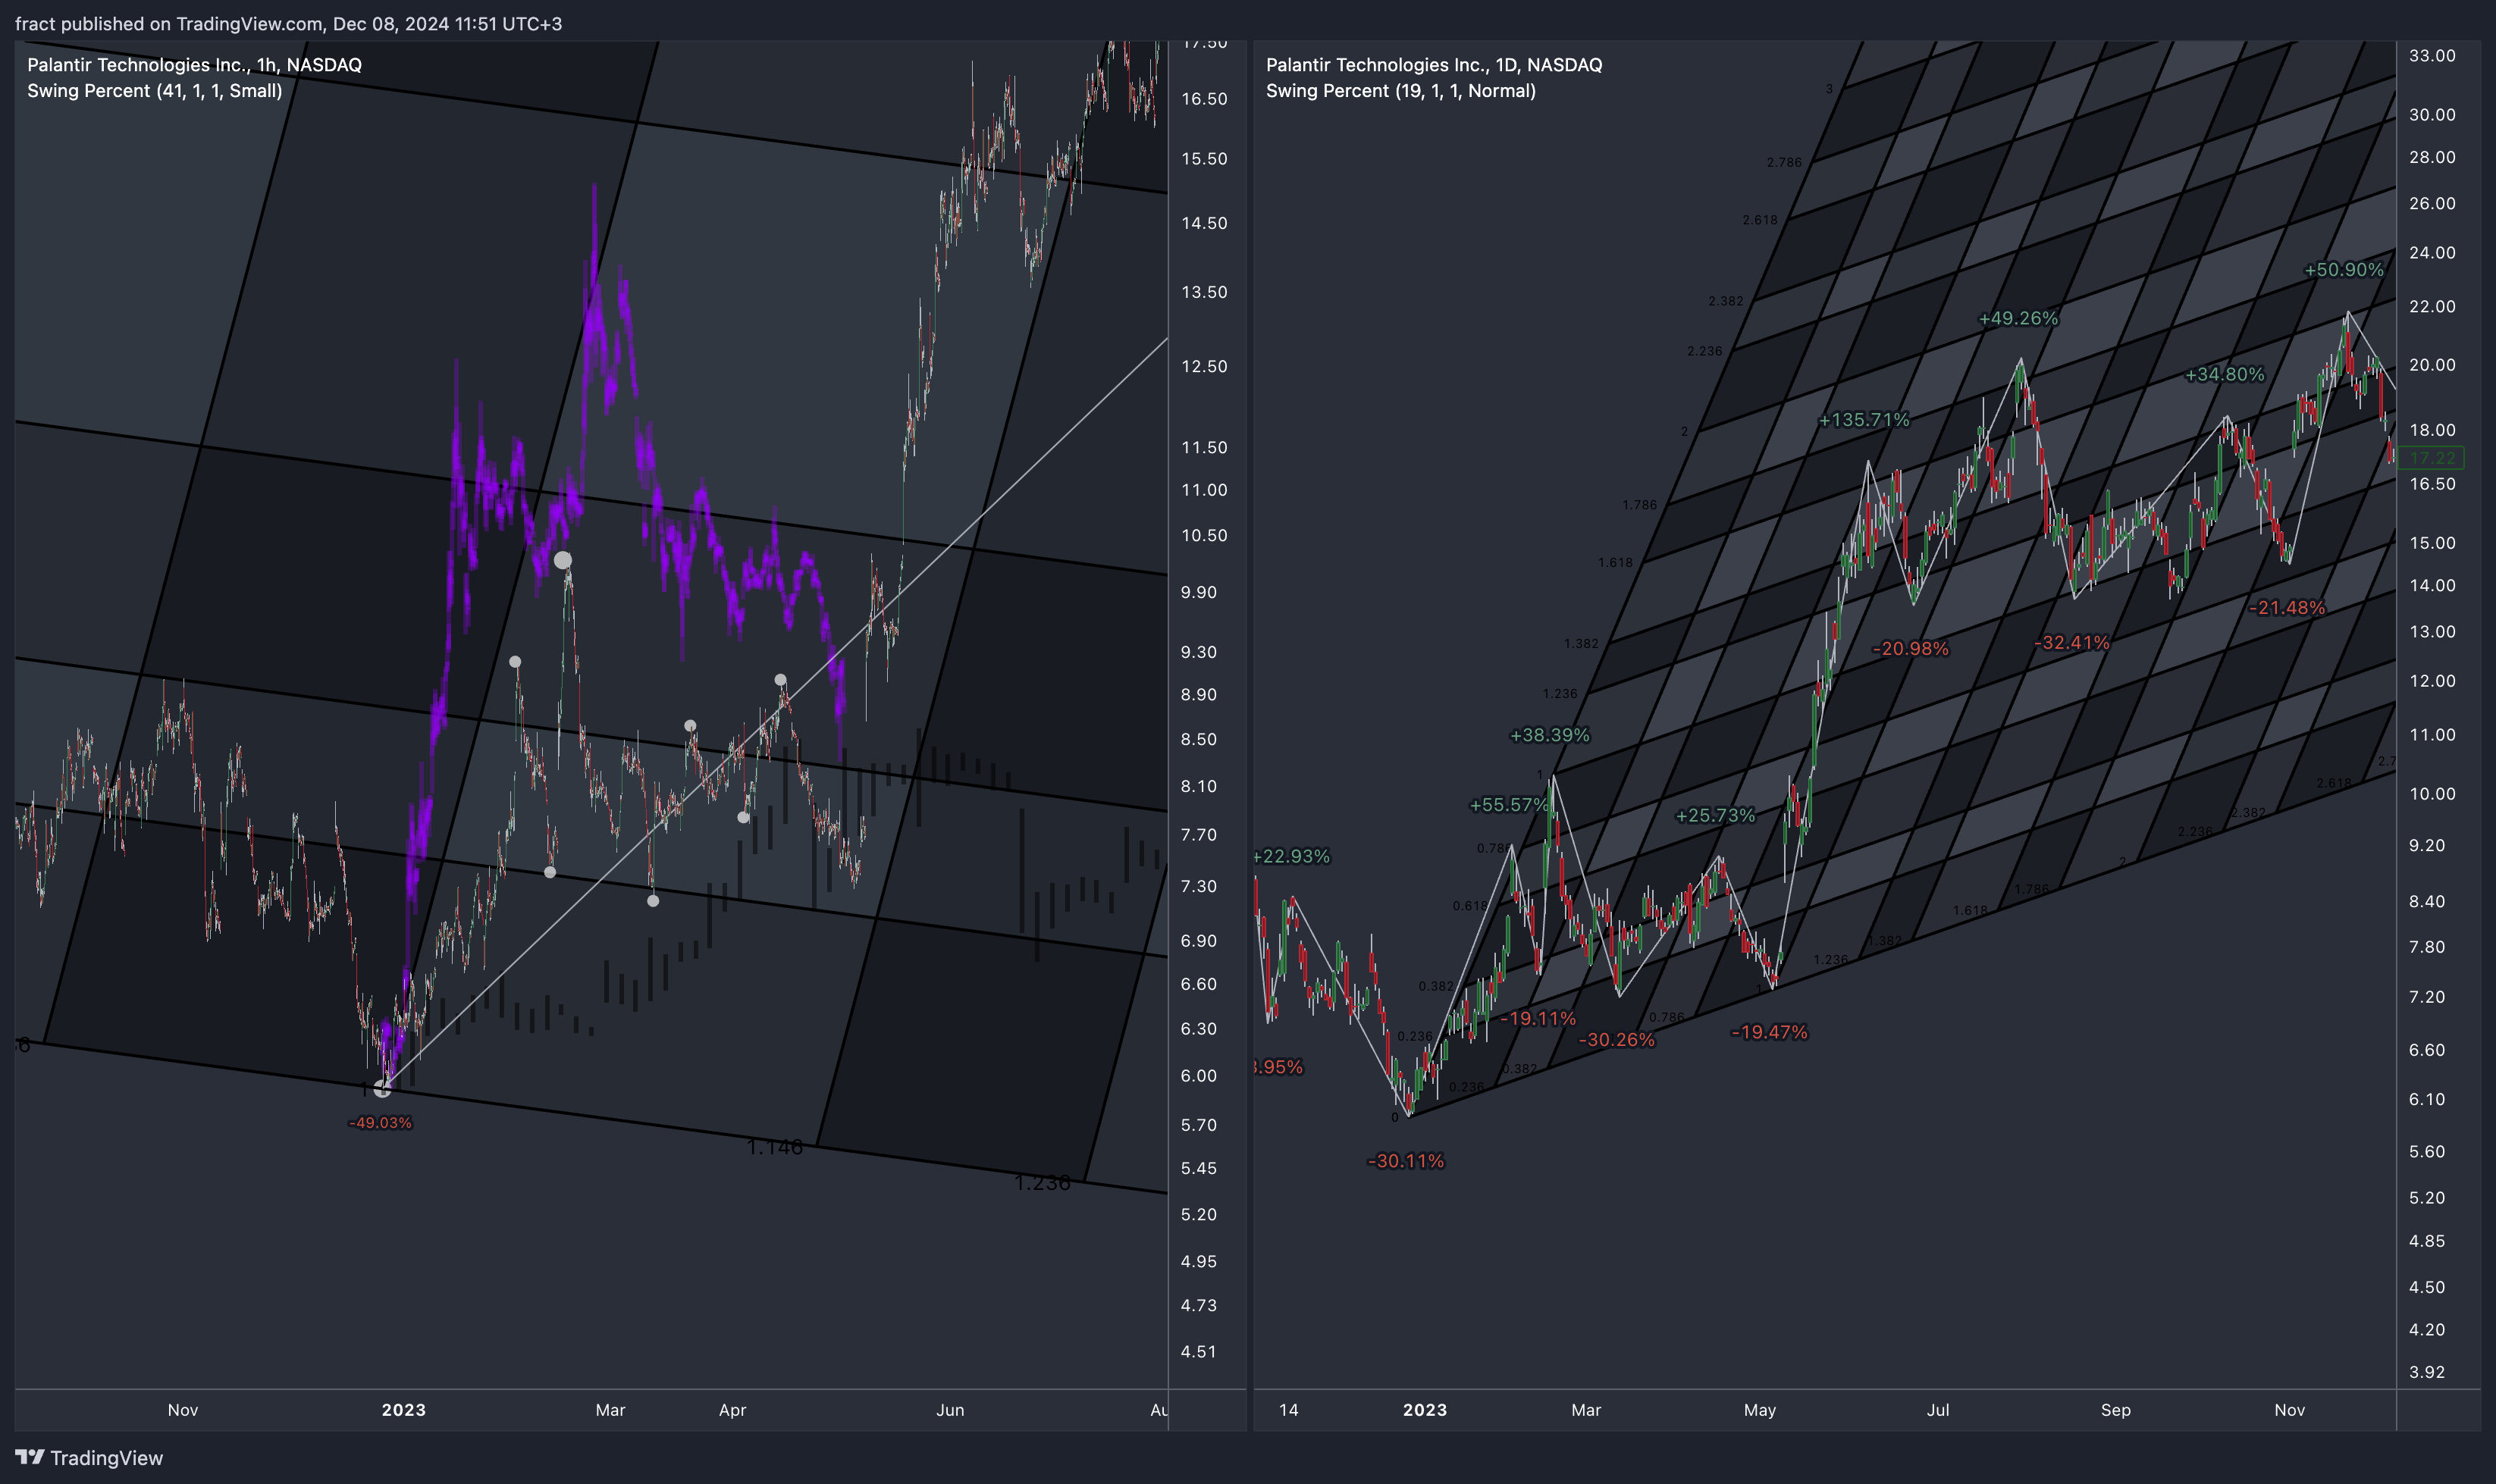Click the -21.48% swing label

(x=2287, y=608)
